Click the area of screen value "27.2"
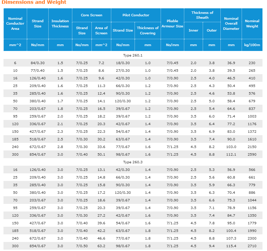This screenshot has width=267, height=251. (101, 216)
